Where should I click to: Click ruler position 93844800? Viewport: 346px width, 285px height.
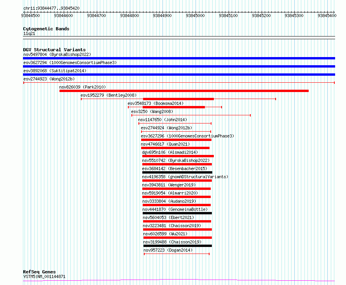pos(129,16)
